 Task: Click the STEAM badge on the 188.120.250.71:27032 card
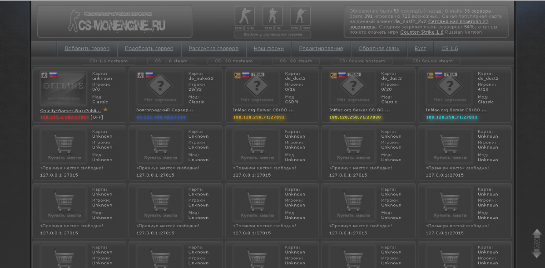258,74
